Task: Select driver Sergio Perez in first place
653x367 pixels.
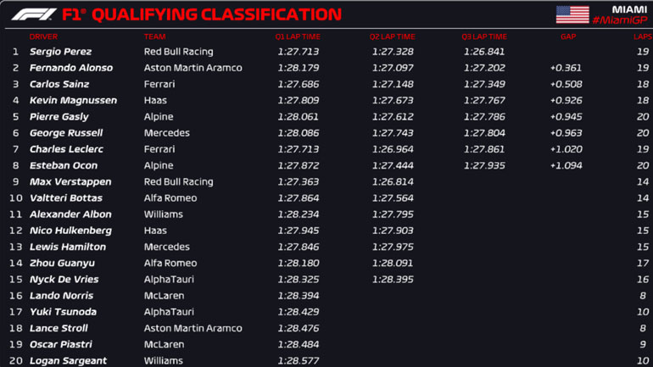Action: (59, 52)
